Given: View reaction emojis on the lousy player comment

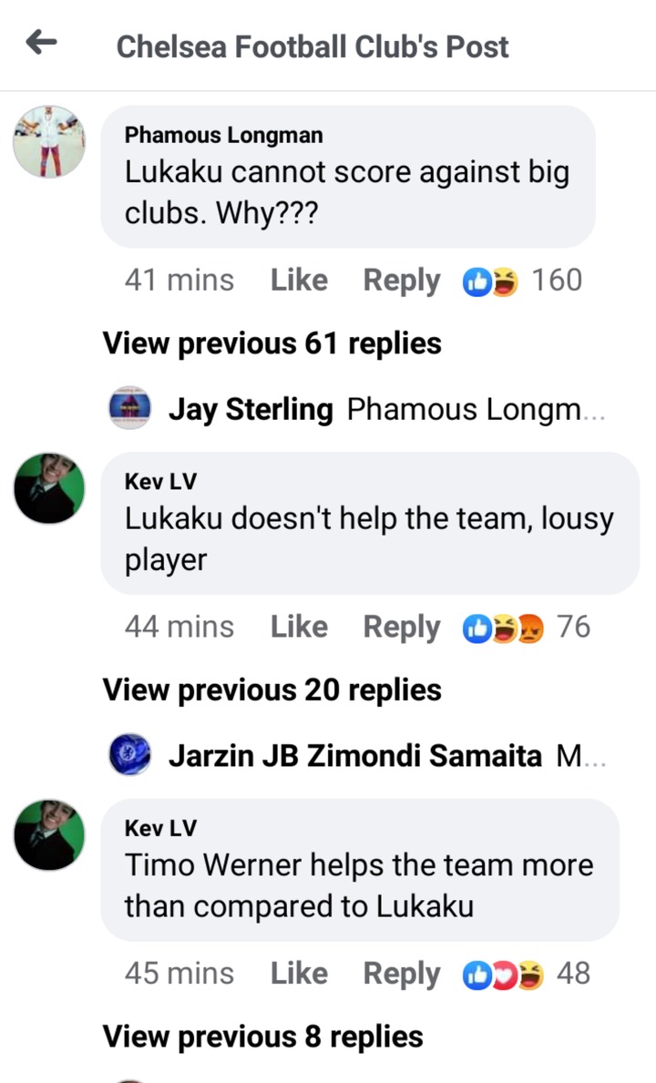Looking at the screenshot, I should pos(503,628).
